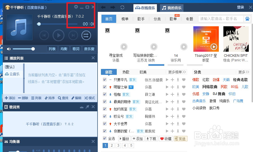Go back with the music window's left arrow

click(103, 7)
